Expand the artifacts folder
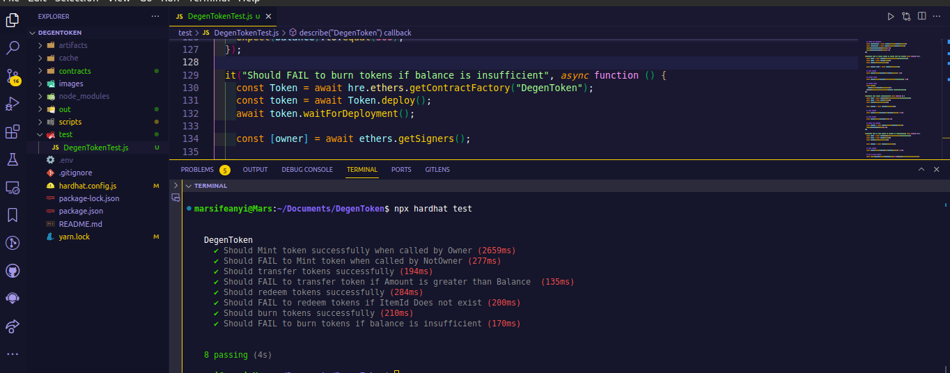 coord(40,45)
